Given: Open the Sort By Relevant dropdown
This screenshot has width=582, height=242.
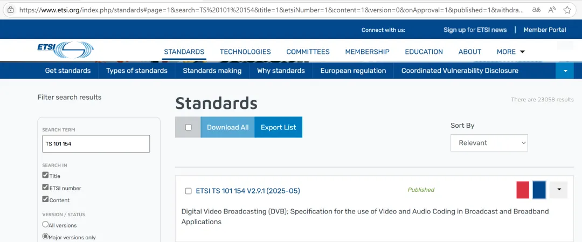Looking at the screenshot, I should click(489, 143).
